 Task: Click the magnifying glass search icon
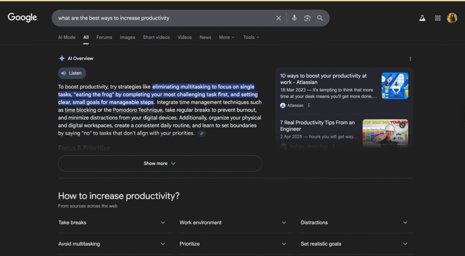click(320, 18)
